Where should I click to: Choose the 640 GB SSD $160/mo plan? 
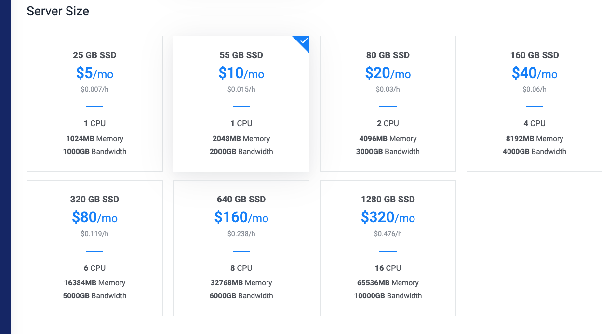point(241,248)
